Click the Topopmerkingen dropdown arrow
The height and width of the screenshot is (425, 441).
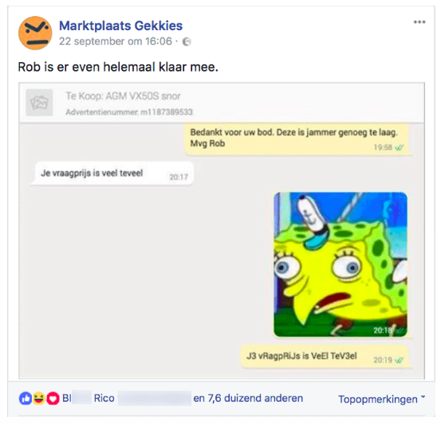[423, 397]
